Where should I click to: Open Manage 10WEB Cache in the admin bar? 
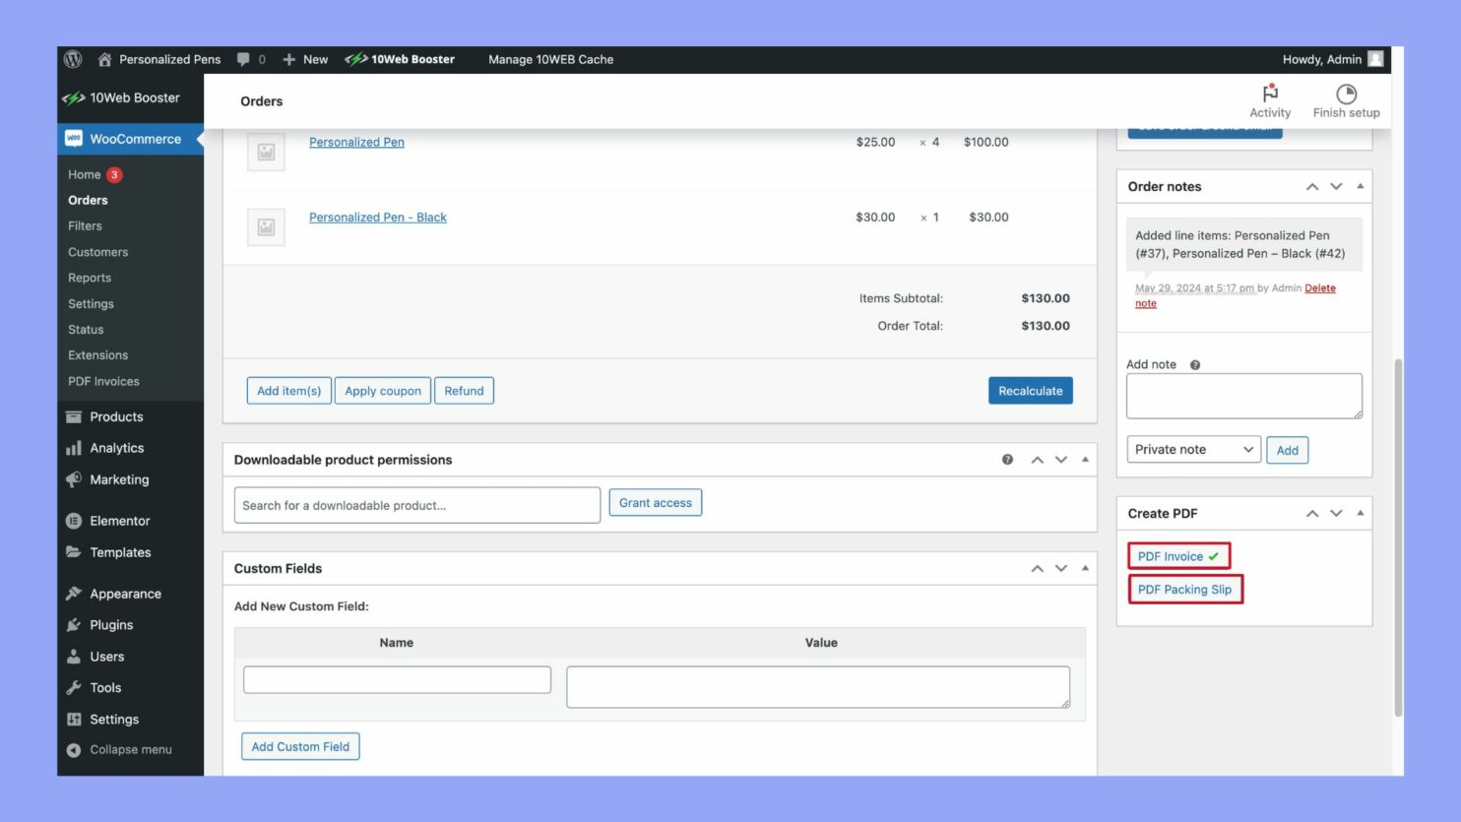[551, 59]
